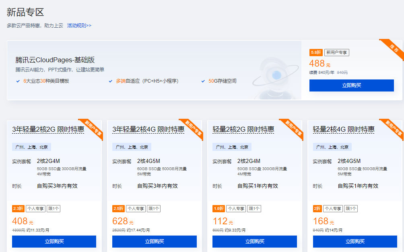Click 自购买1年内有效 on the 112元 card

[258, 186]
